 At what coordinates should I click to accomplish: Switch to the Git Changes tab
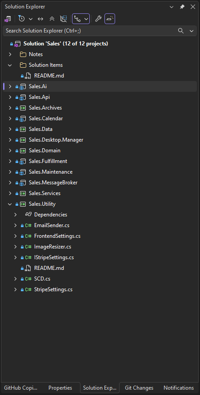(139, 388)
